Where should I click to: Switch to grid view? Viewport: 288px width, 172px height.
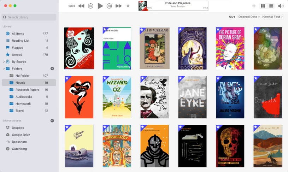tap(263, 6)
